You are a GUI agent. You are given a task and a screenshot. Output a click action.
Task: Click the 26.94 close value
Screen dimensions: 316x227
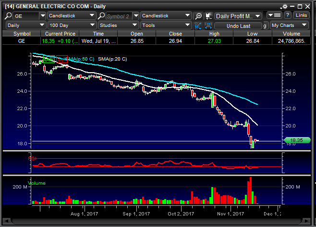click(x=175, y=41)
